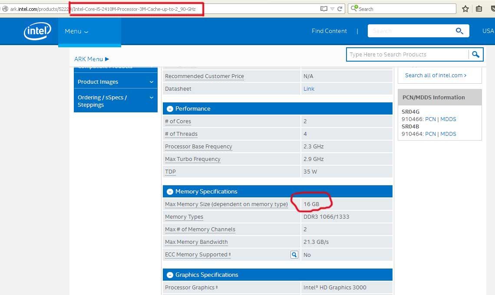Click the 'SR04G' spec code
Screen dimensions: 495x295
pos(410,111)
